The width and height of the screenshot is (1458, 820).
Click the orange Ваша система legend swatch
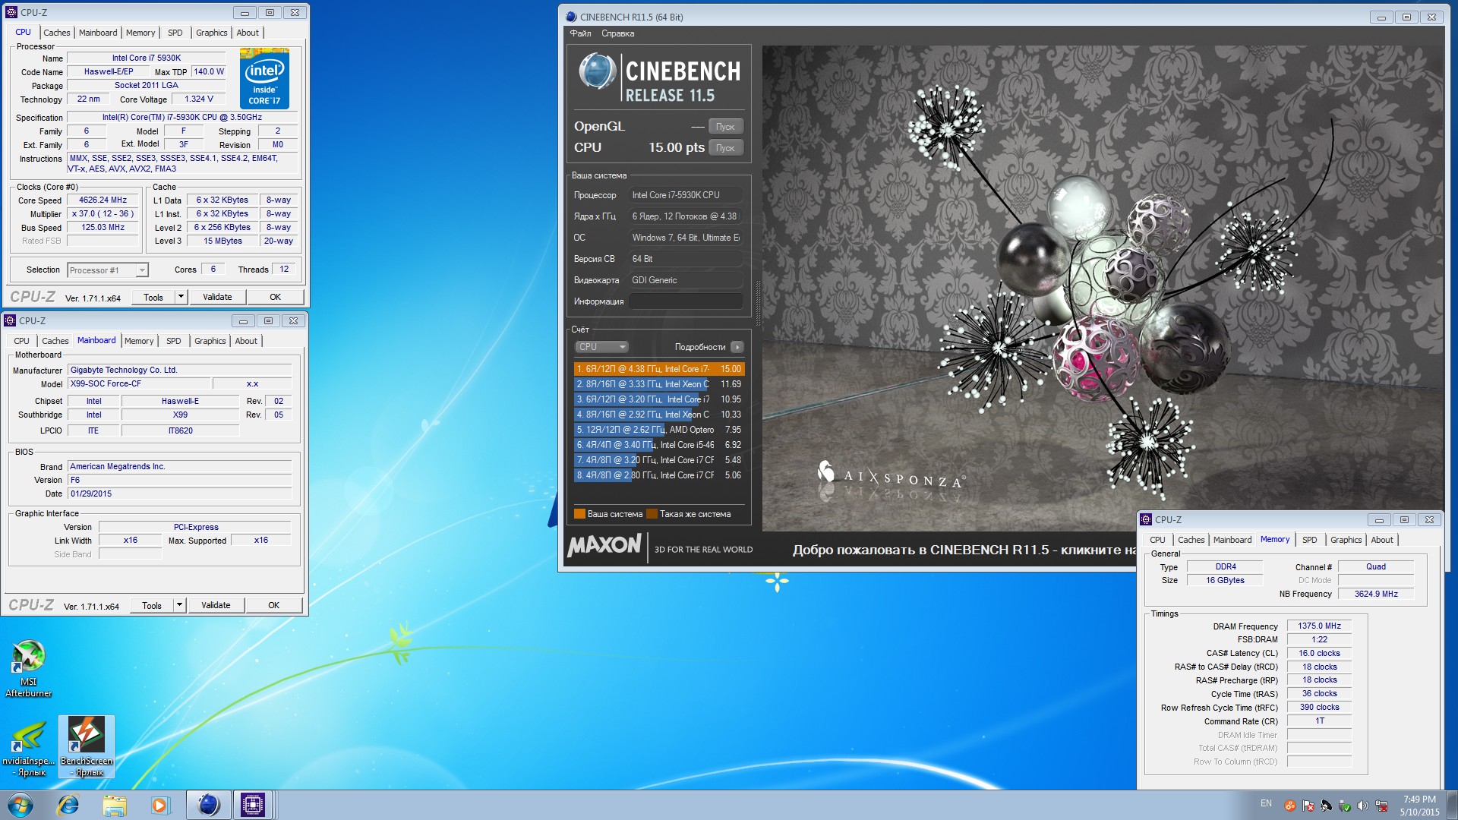[579, 514]
